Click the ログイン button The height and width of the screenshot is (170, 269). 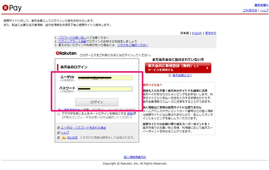tap(97, 102)
